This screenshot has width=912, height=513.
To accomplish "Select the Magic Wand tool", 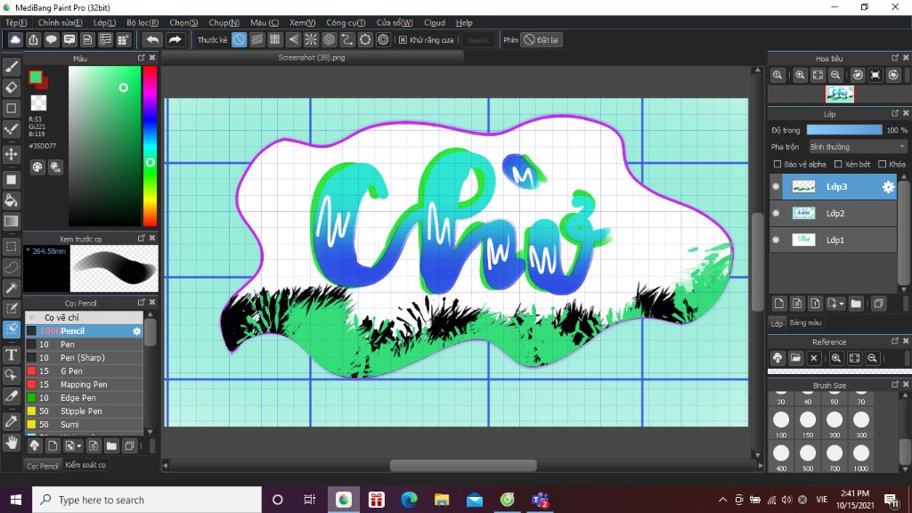I will [x=11, y=288].
